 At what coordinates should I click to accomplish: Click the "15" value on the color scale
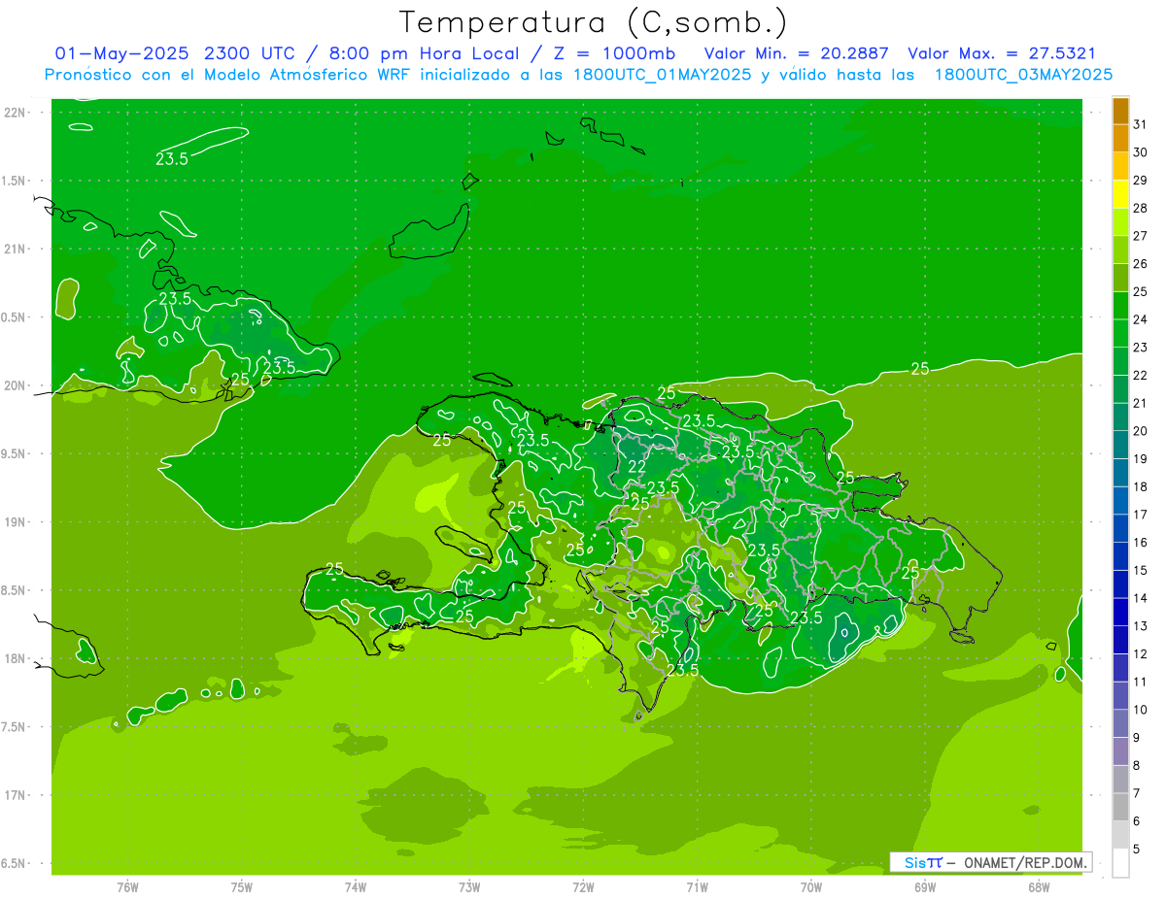(x=1140, y=570)
